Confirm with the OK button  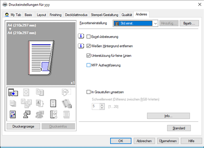121,141
